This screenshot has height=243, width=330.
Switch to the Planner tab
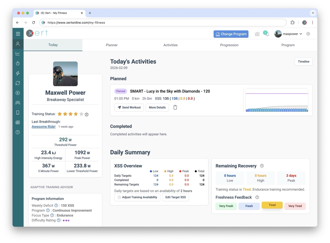click(112, 45)
